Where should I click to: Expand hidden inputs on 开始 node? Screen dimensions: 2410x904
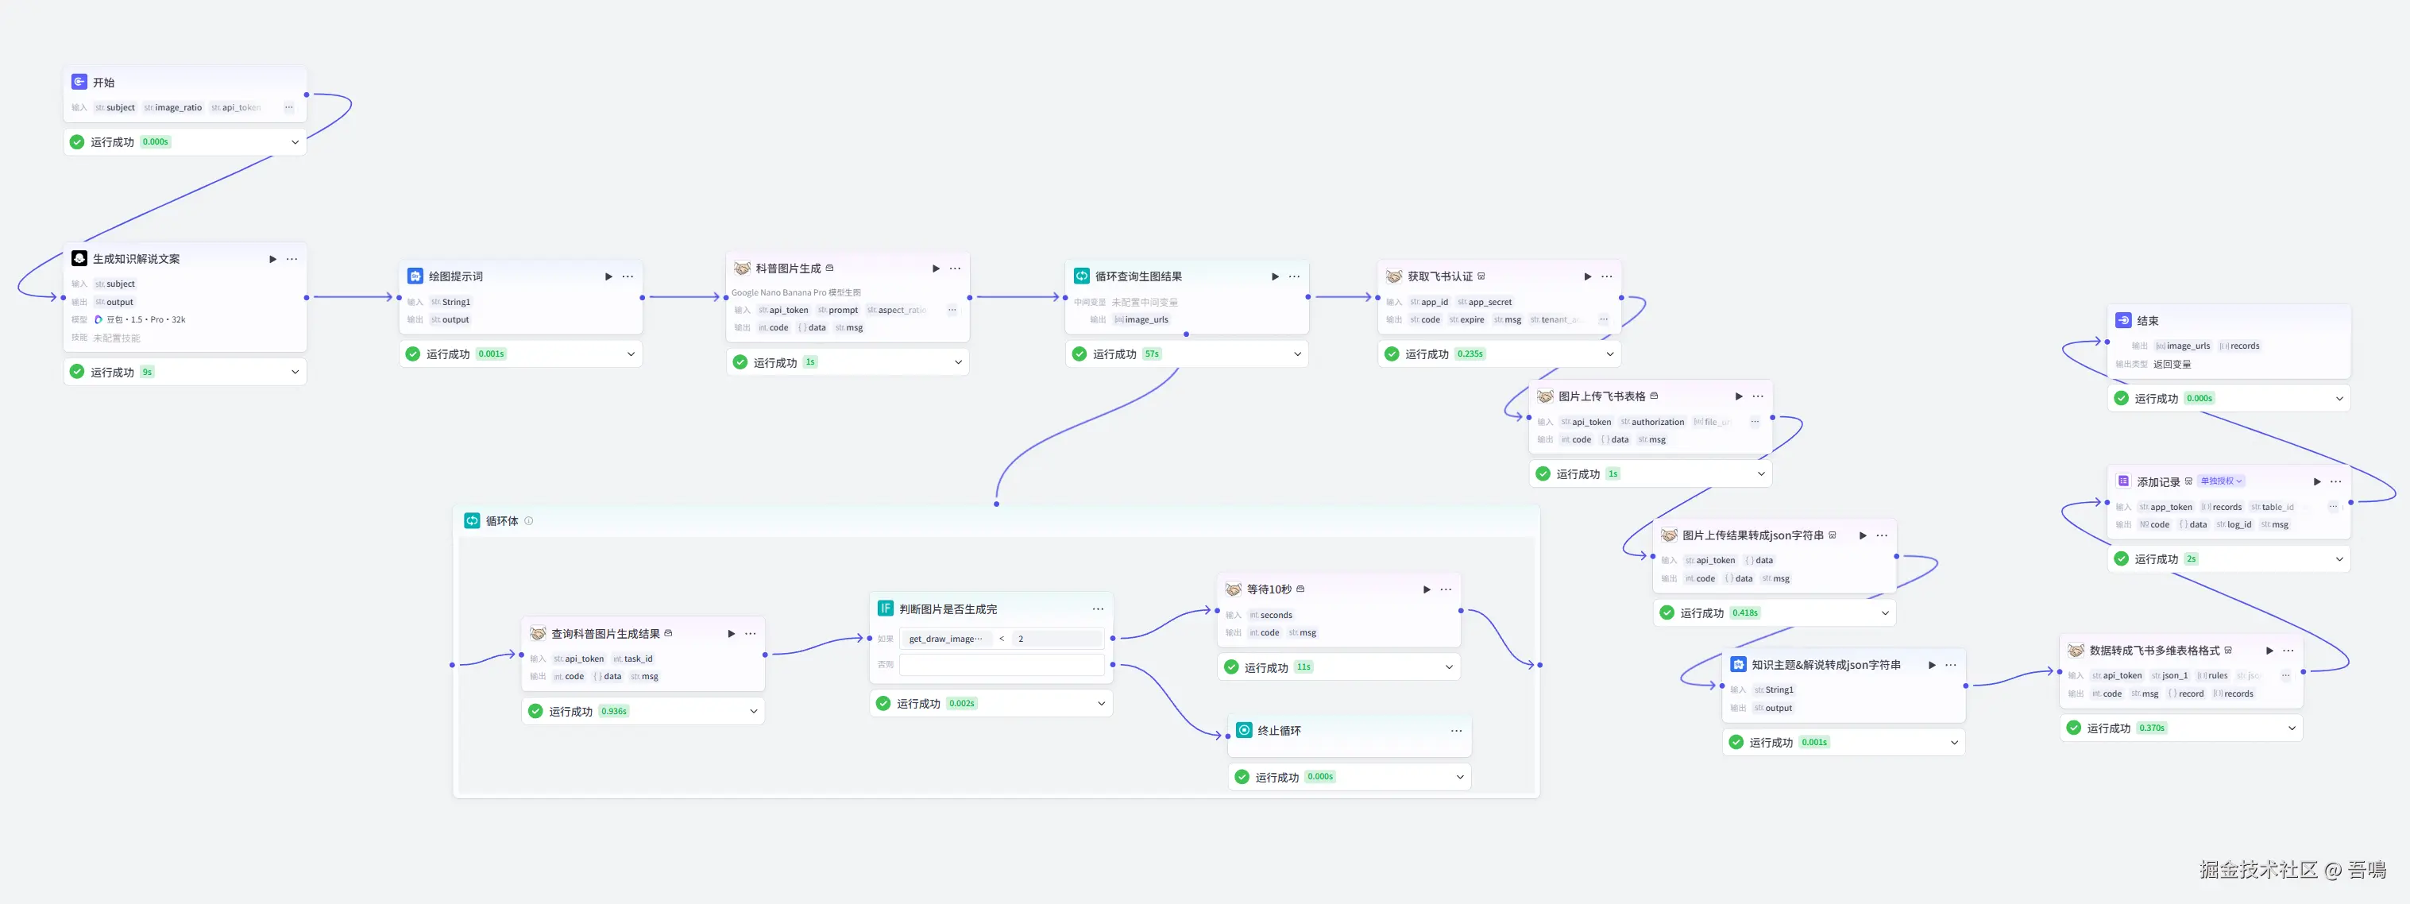click(289, 107)
